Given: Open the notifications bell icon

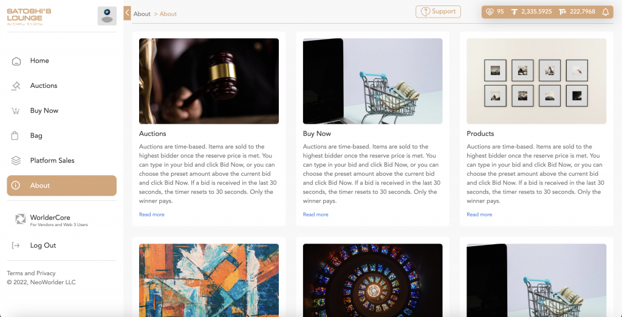Looking at the screenshot, I should (606, 12).
